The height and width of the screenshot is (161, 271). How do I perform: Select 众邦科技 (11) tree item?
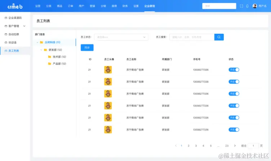click(x=52, y=42)
